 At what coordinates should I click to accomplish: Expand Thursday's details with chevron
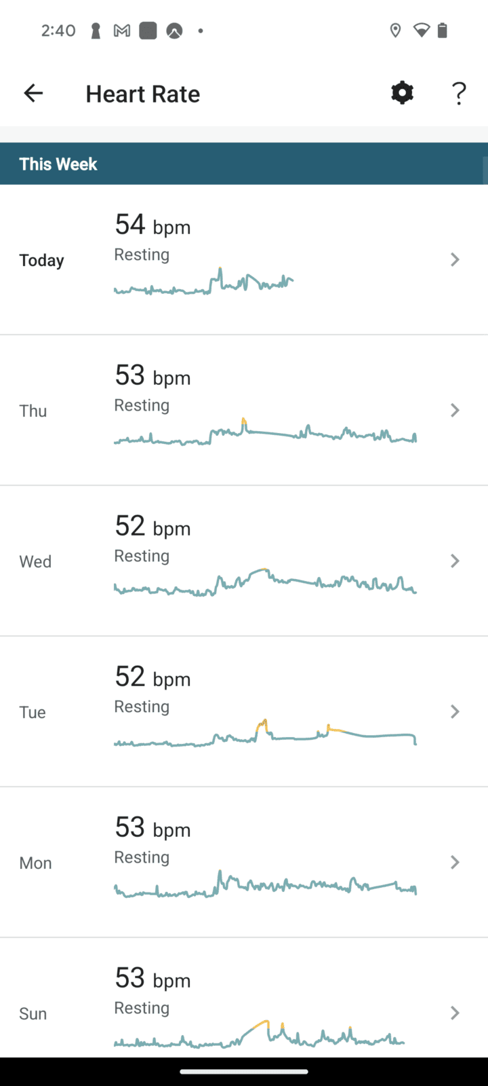point(455,410)
